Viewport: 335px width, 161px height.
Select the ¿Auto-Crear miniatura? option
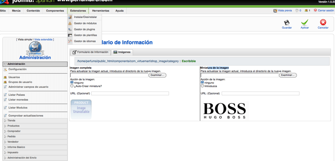click(72, 86)
